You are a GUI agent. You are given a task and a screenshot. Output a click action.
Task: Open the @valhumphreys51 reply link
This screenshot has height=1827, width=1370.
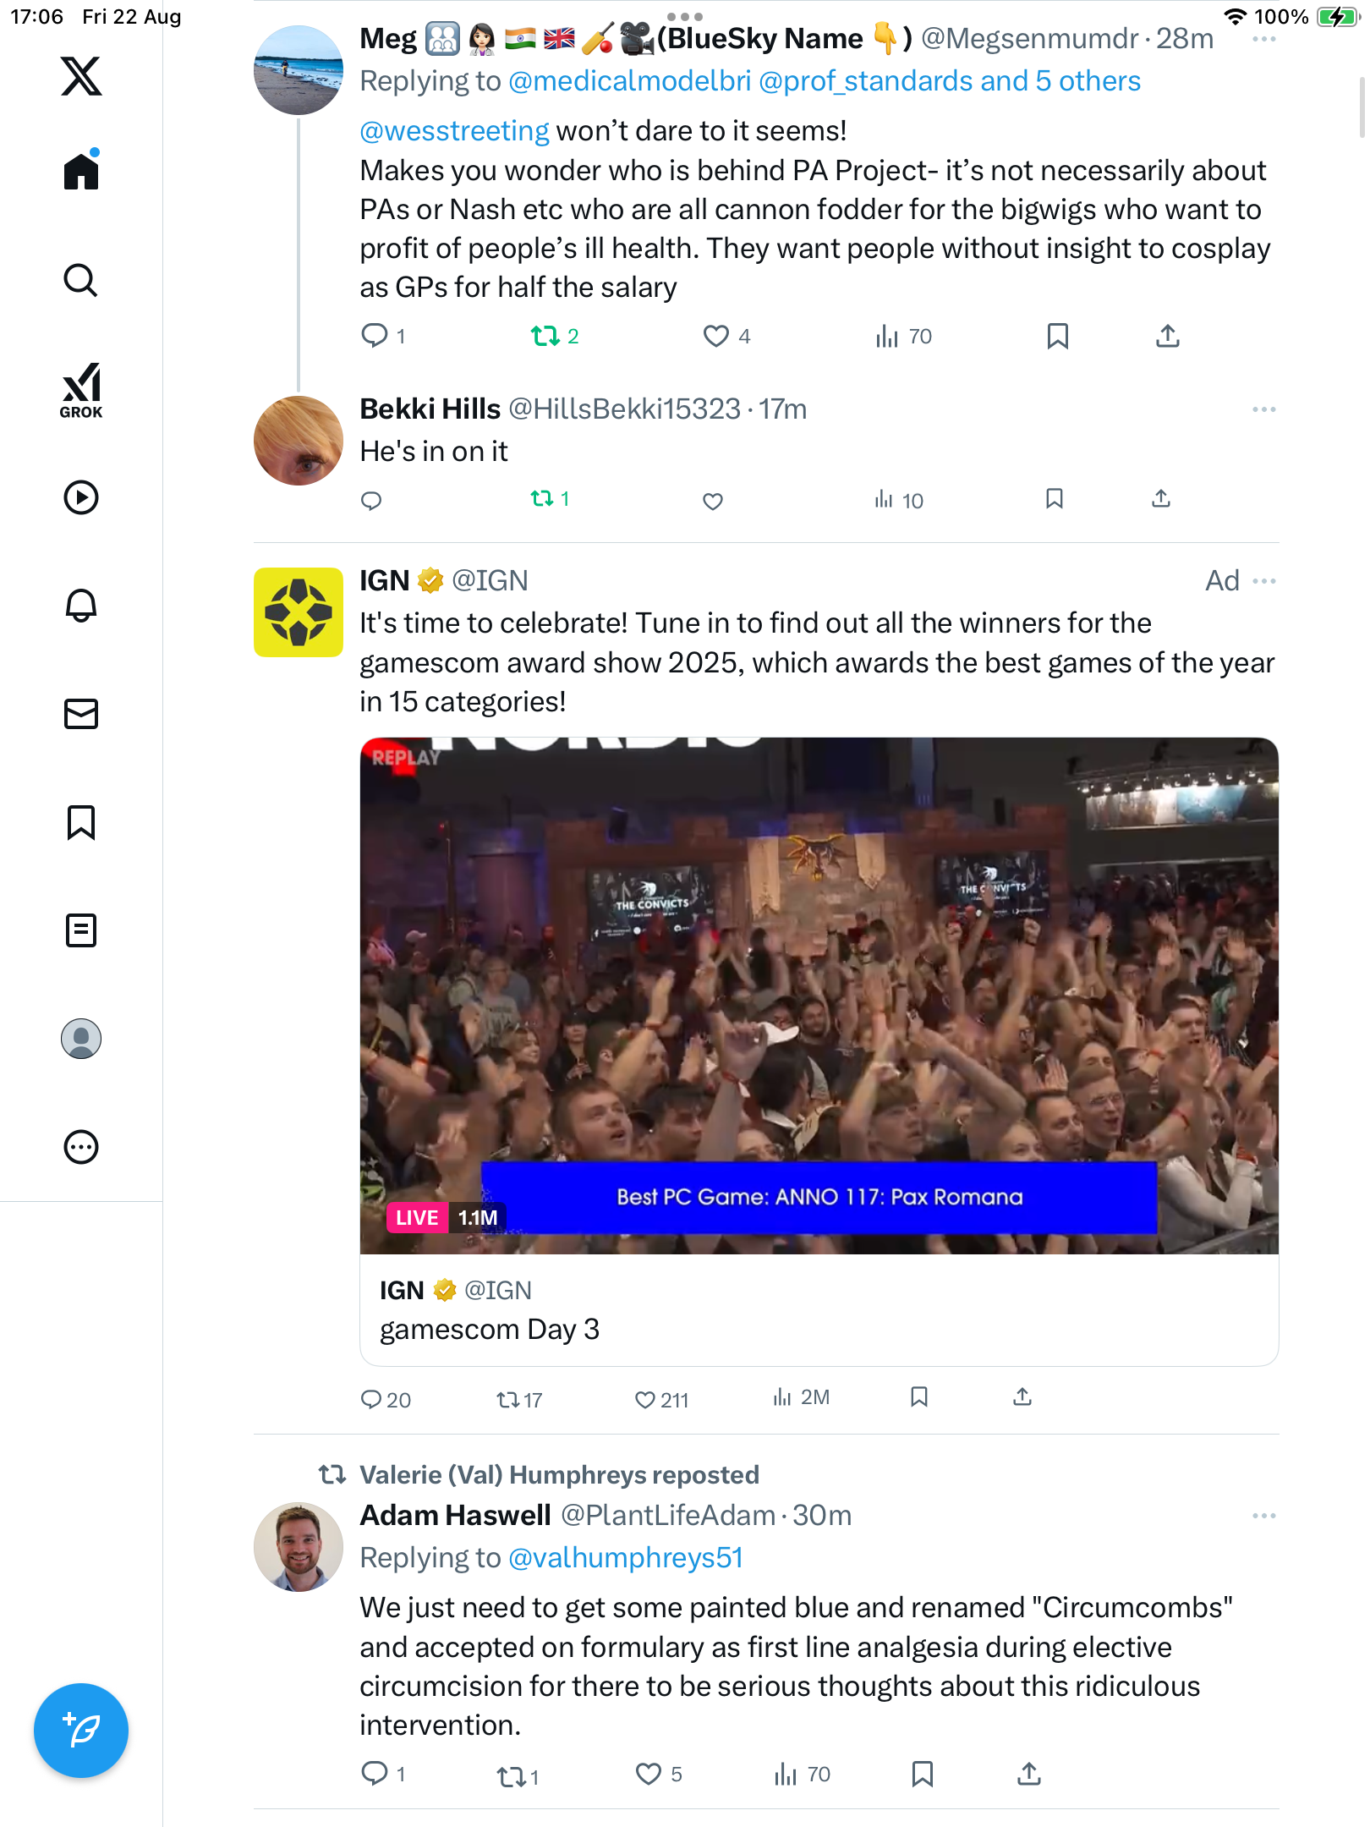(626, 1557)
